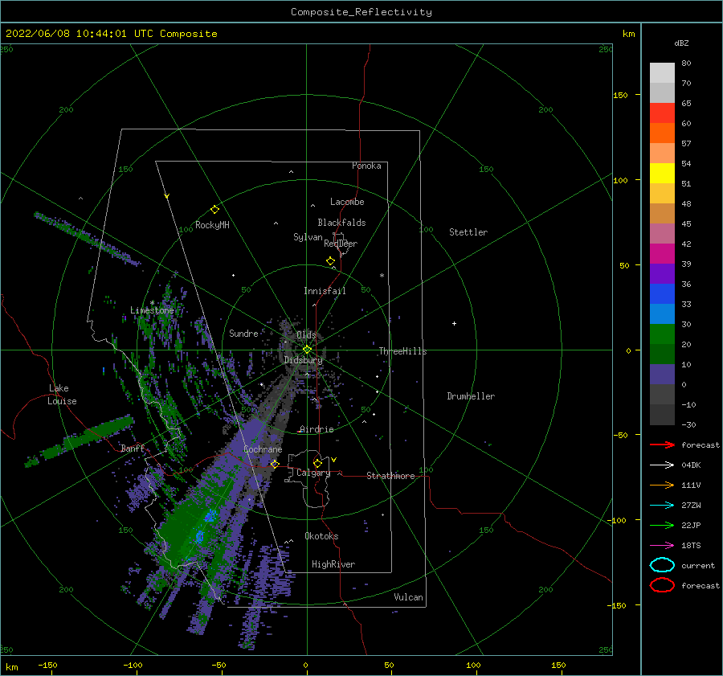Click the Drumheller town label
Viewport: 723px width, 676px height.
point(471,396)
